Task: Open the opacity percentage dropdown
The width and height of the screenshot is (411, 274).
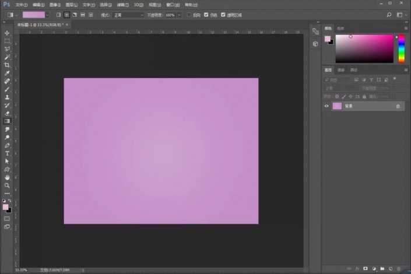Action: (x=179, y=15)
